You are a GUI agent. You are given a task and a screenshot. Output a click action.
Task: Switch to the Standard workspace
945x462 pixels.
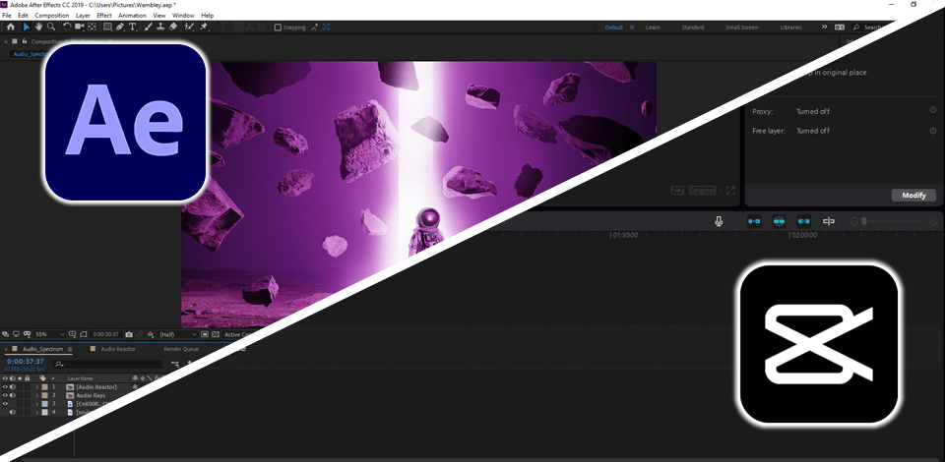tap(692, 28)
